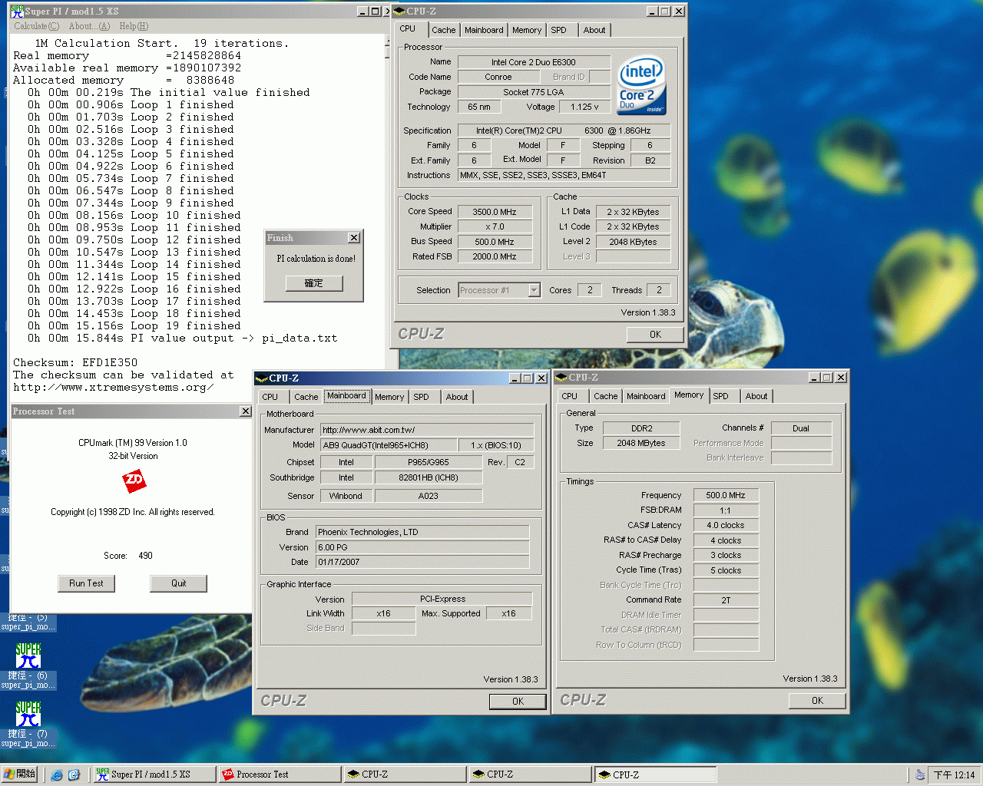The height and width of the screenshot is (786, 983).
Task: Switch to Super PI from the taskbar
Action: point(154,774)
